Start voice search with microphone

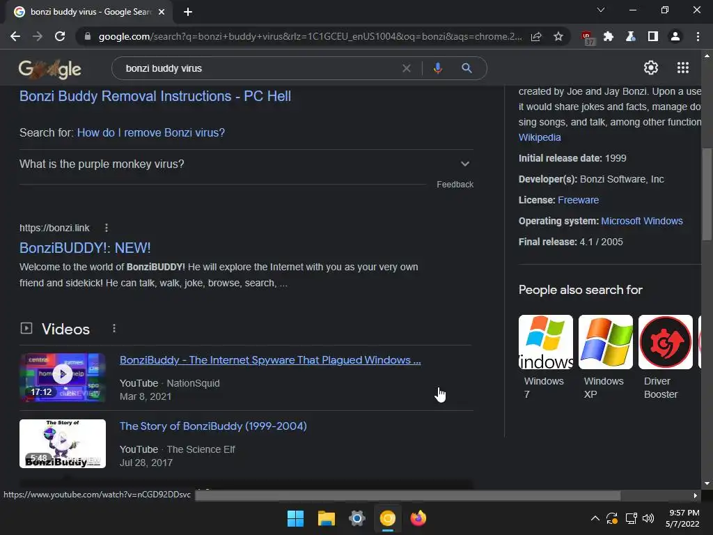tap(438, 68)
